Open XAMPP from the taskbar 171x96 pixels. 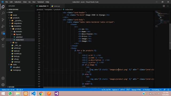tap(26, 94)
